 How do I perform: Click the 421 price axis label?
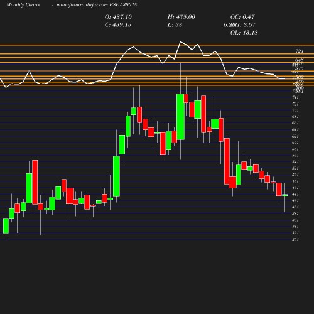[x=295, y=201]
